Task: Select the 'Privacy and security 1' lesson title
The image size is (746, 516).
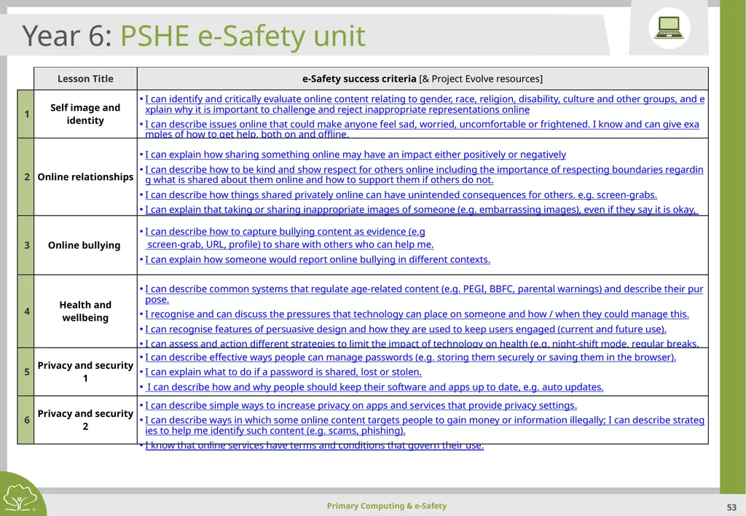Action: pos(85,372)
